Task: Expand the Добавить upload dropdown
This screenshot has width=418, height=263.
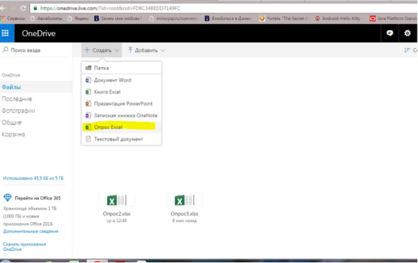Action: pos(146,50)
